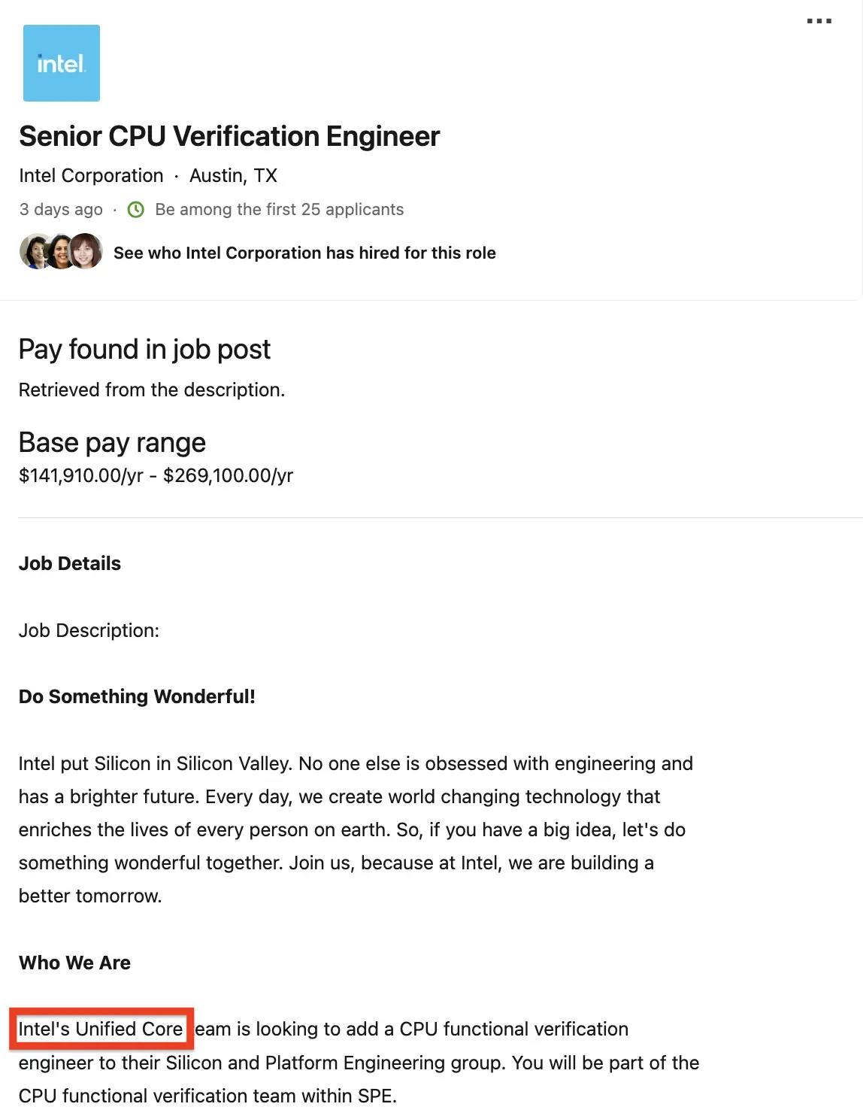The height and width of the screenshot is (1119, 863).
Task: Click the "Pay found in job post" heading
Action: pyautogui.click(x=144, y=350)
